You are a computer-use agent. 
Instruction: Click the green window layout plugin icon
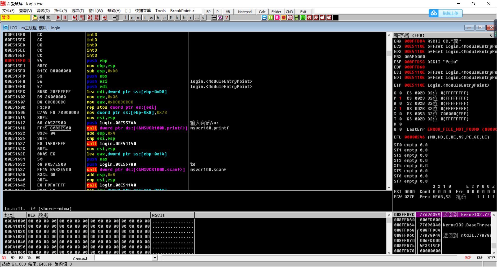click(303, 18)
